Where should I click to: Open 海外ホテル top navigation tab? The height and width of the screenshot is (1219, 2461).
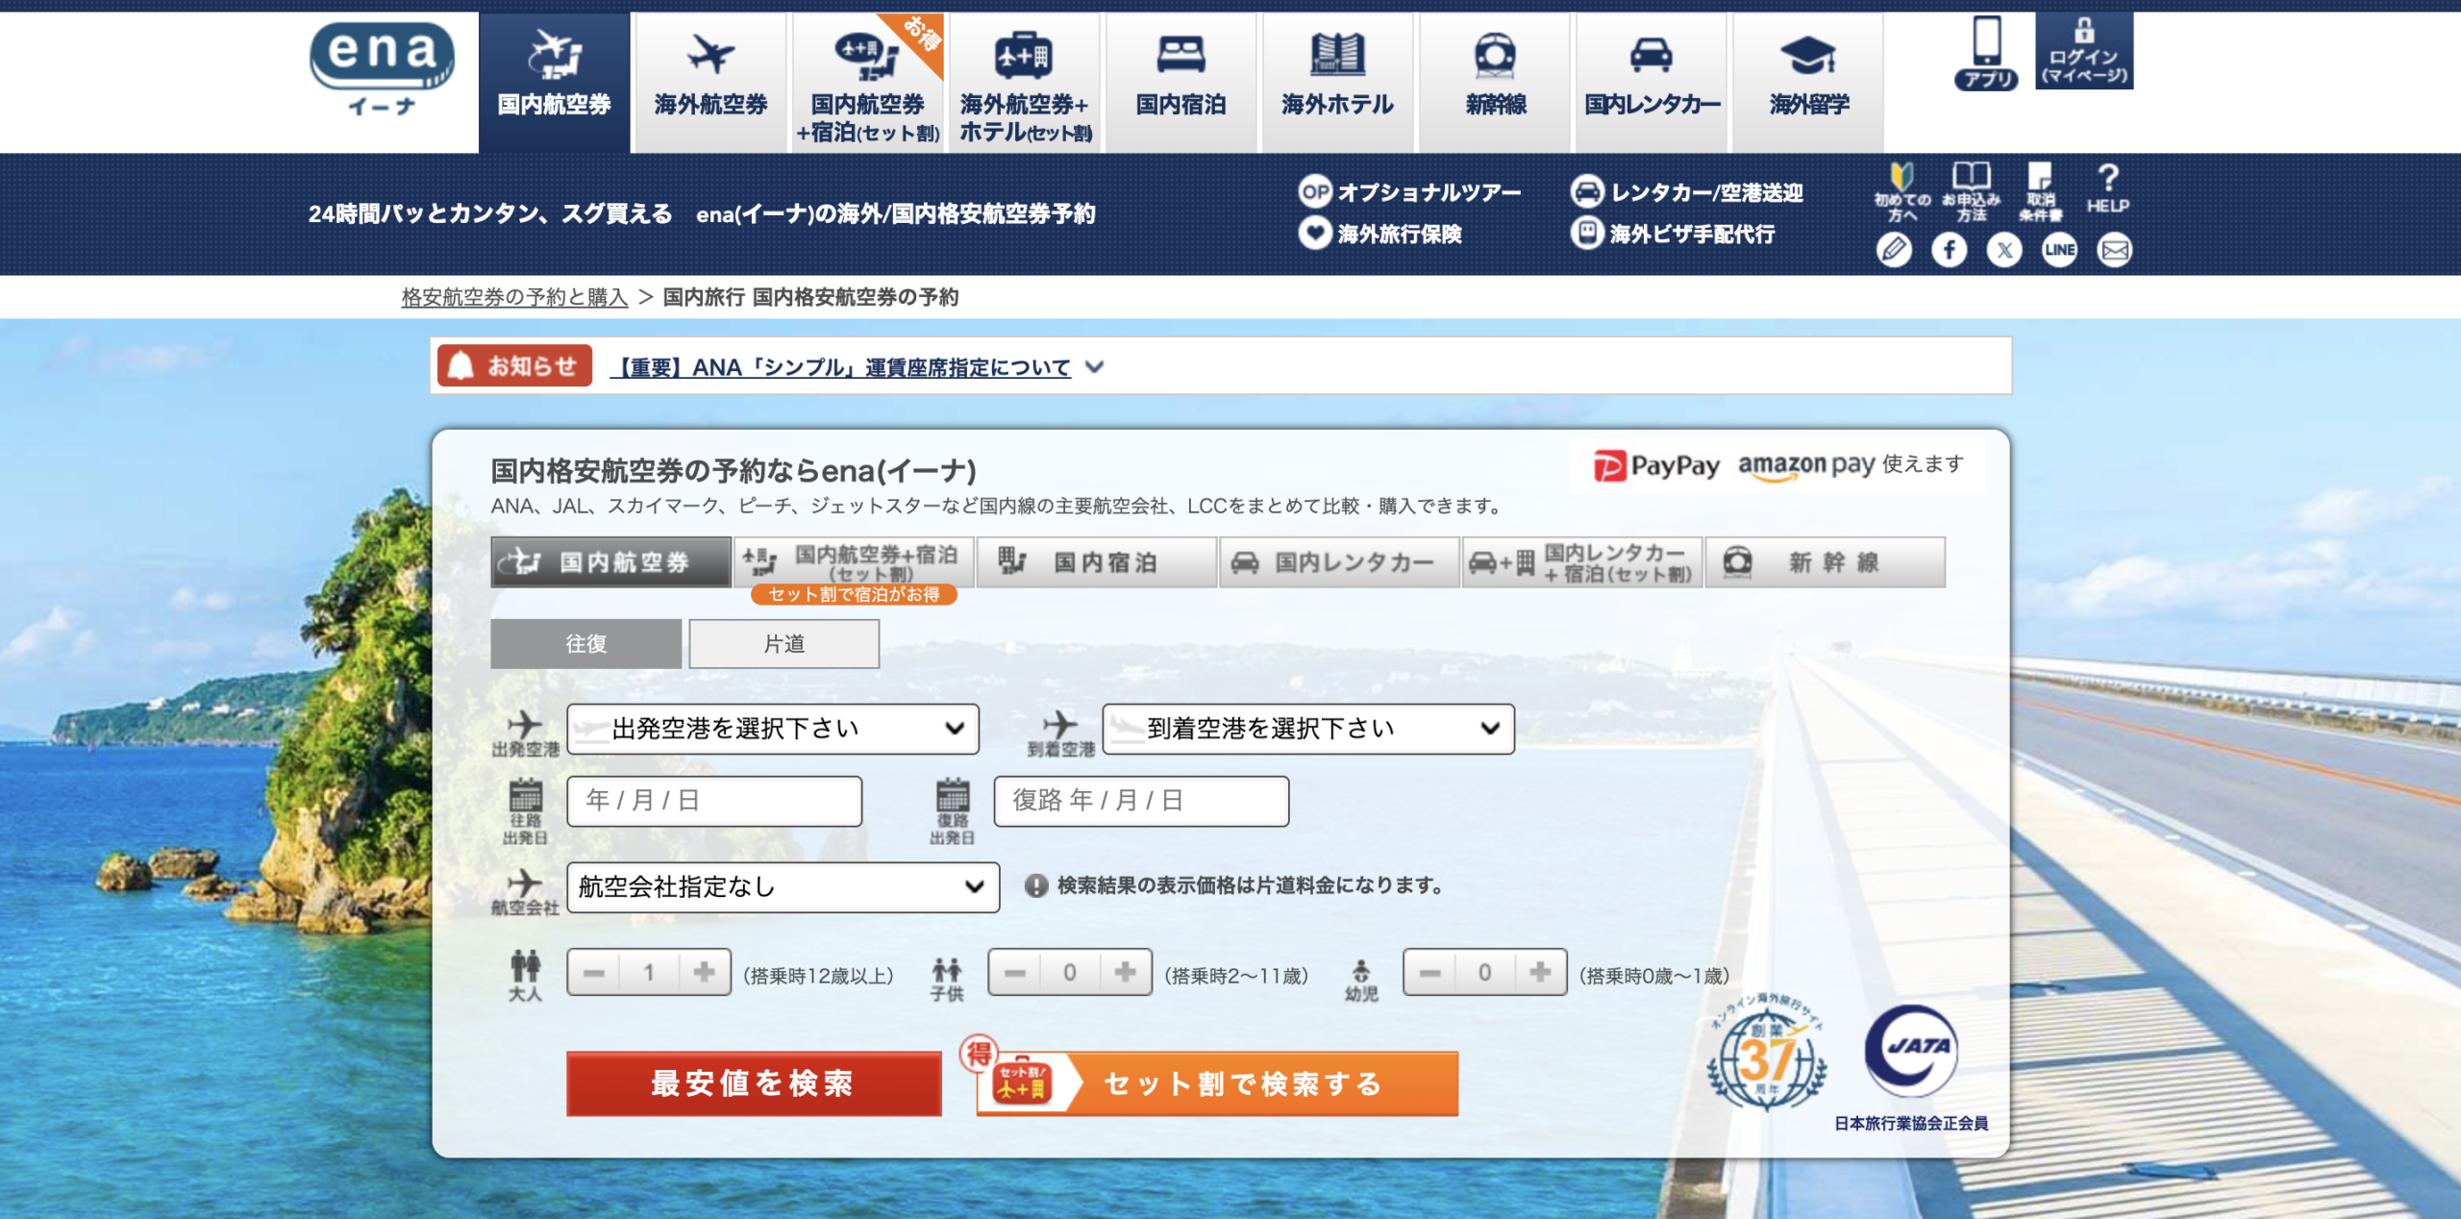(1338, 82)
